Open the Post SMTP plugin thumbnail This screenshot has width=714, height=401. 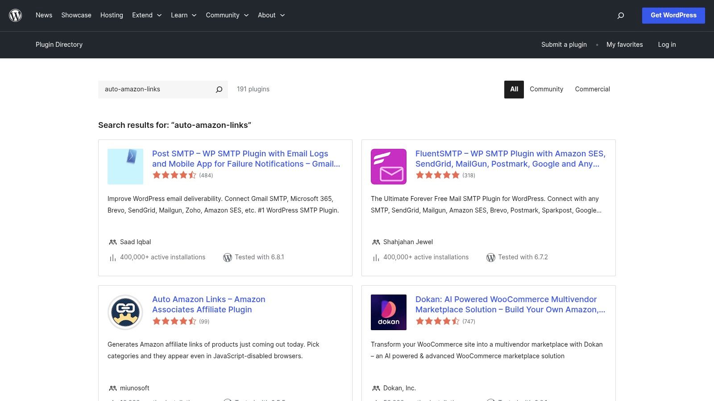(x=125, y=167)
